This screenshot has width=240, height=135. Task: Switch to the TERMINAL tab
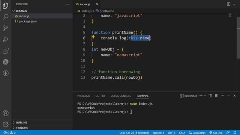click(142, 96)
